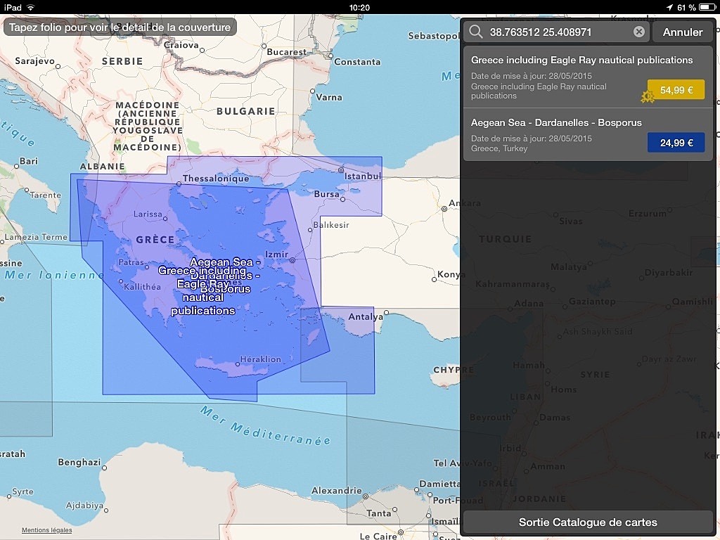
Task: Click the coordinates search input field
Action: [556, 32]
